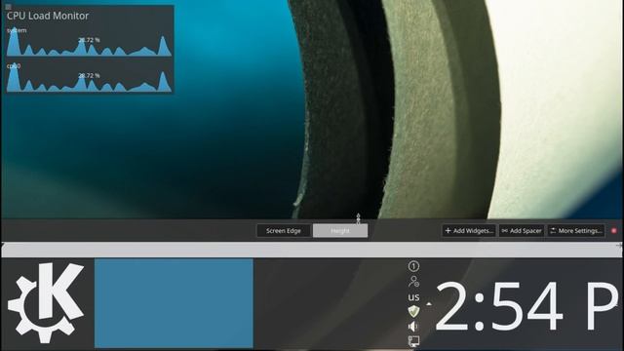Click the cpu0 load graph

pos(89,77)
